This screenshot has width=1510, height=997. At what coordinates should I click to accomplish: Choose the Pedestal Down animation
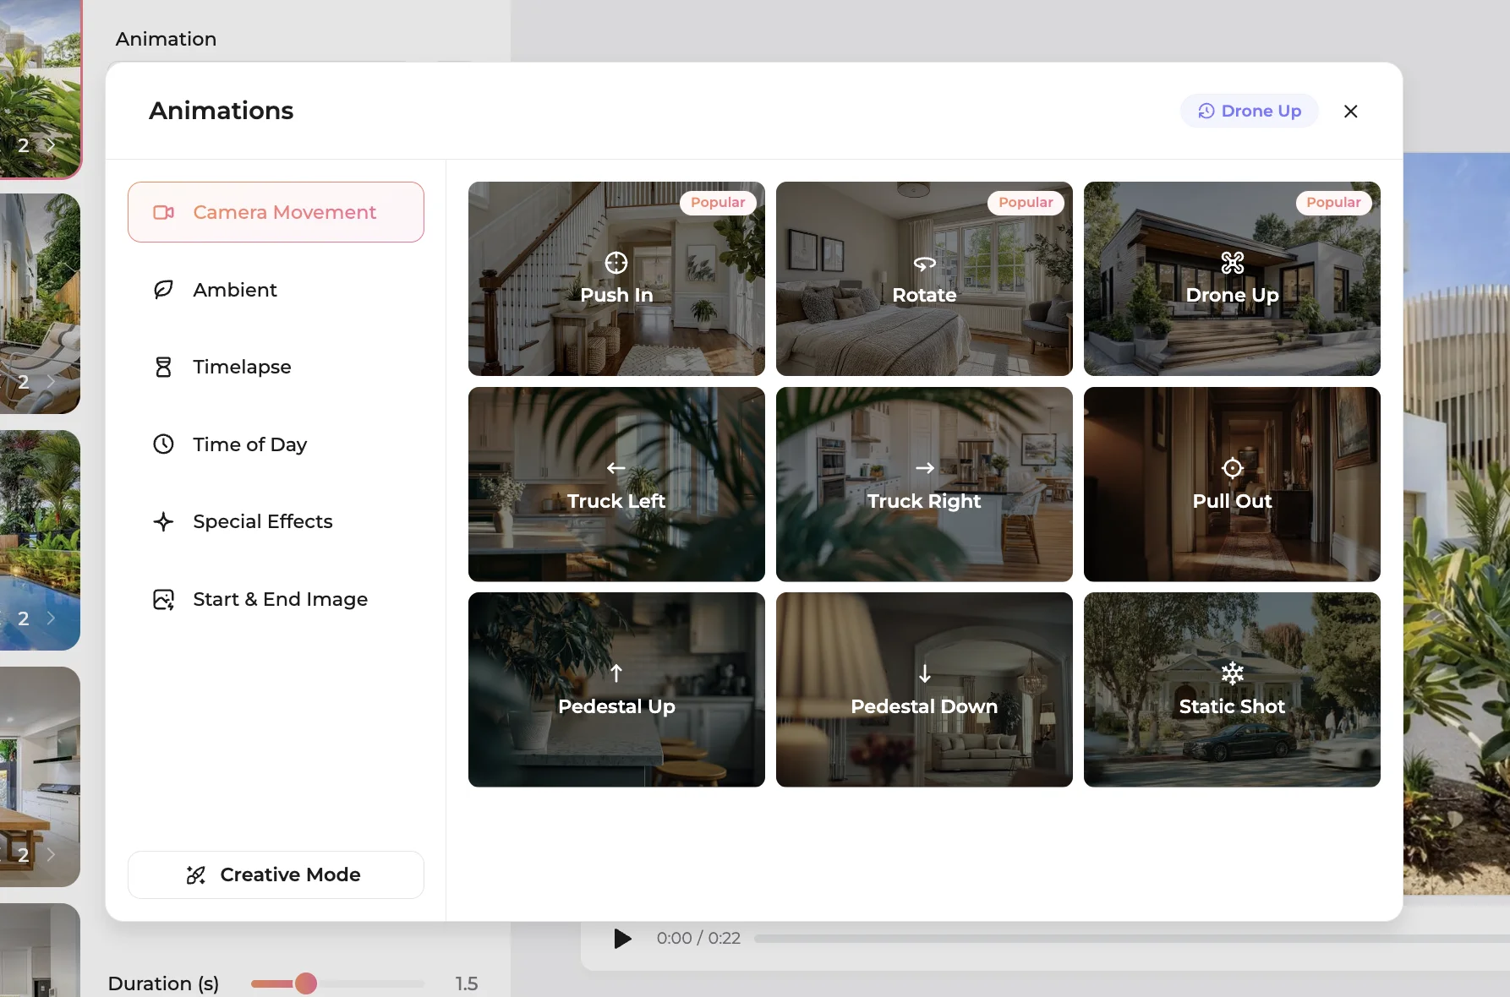924,689
